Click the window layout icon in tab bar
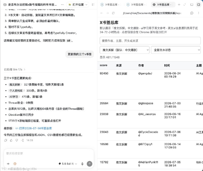This screenshot has height=171, width=203. pos(192,5)
